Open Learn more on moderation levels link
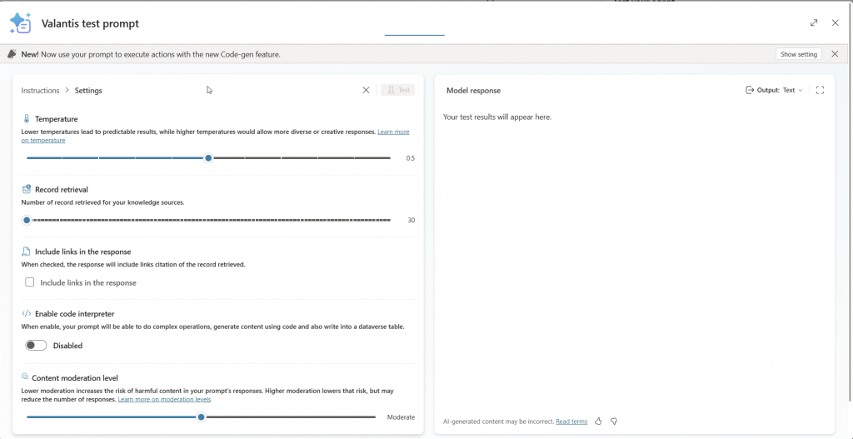The height and width of the screenshot is (439, 853). 164,400
